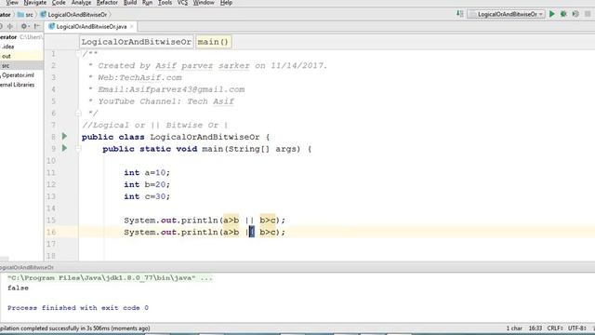Click the run gutter arrow on line 8
The height and width of the screenshot is (335, 595).
point(64,136)
